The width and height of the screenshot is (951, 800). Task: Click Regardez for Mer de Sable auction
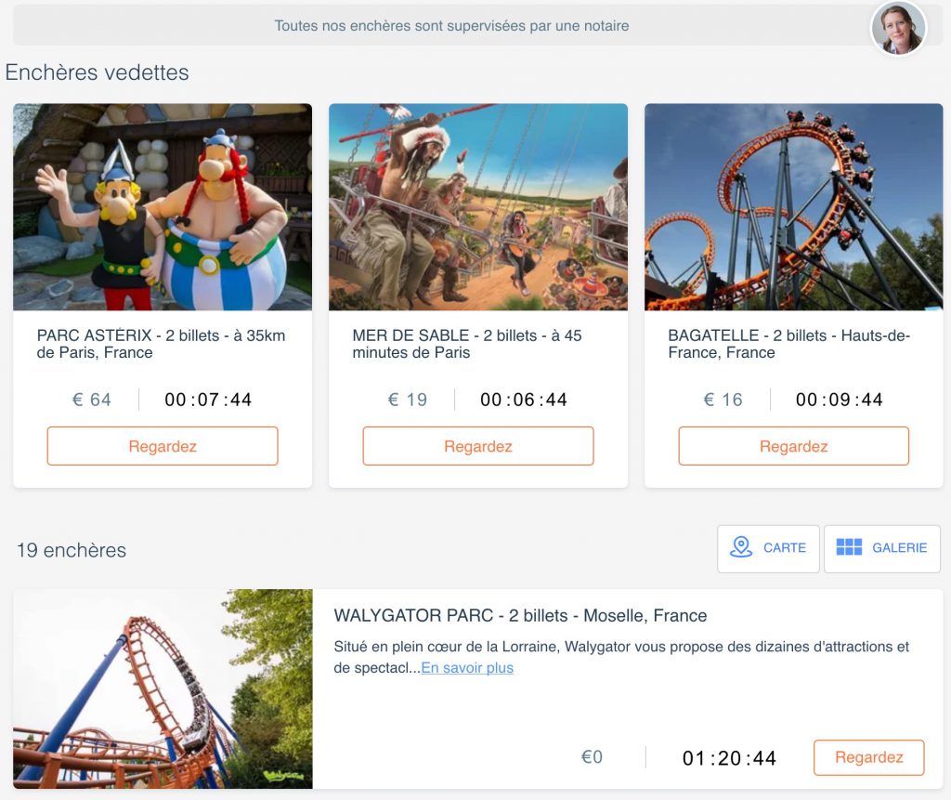478,446
